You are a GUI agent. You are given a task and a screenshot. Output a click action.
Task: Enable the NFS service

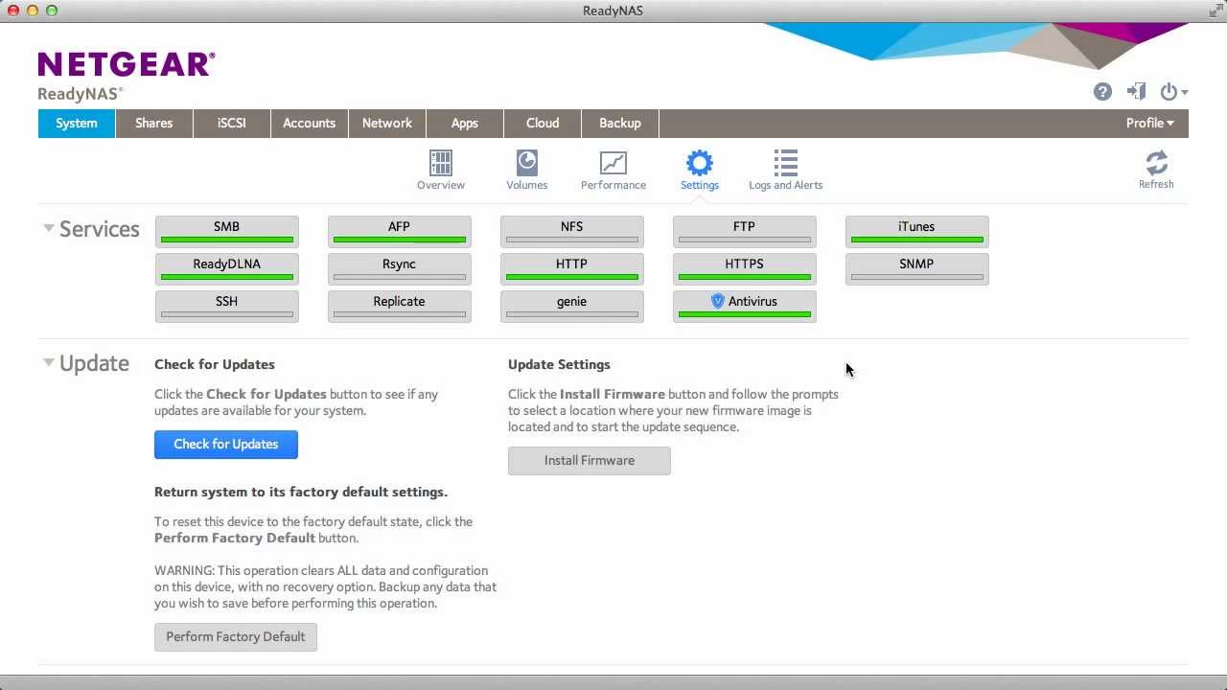pos(572,231)
